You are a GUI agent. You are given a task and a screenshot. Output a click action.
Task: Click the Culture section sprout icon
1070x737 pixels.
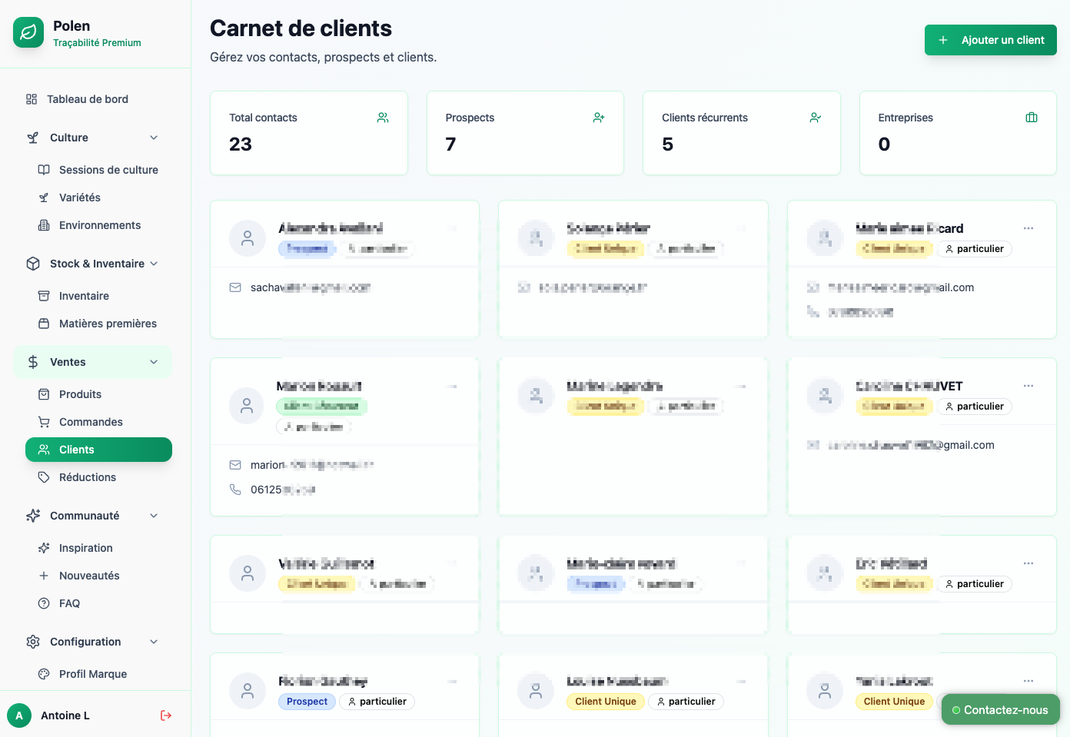tap(33, 138)
